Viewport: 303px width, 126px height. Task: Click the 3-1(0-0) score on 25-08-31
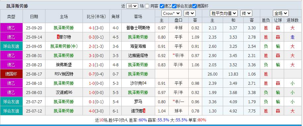coord(96,56)
